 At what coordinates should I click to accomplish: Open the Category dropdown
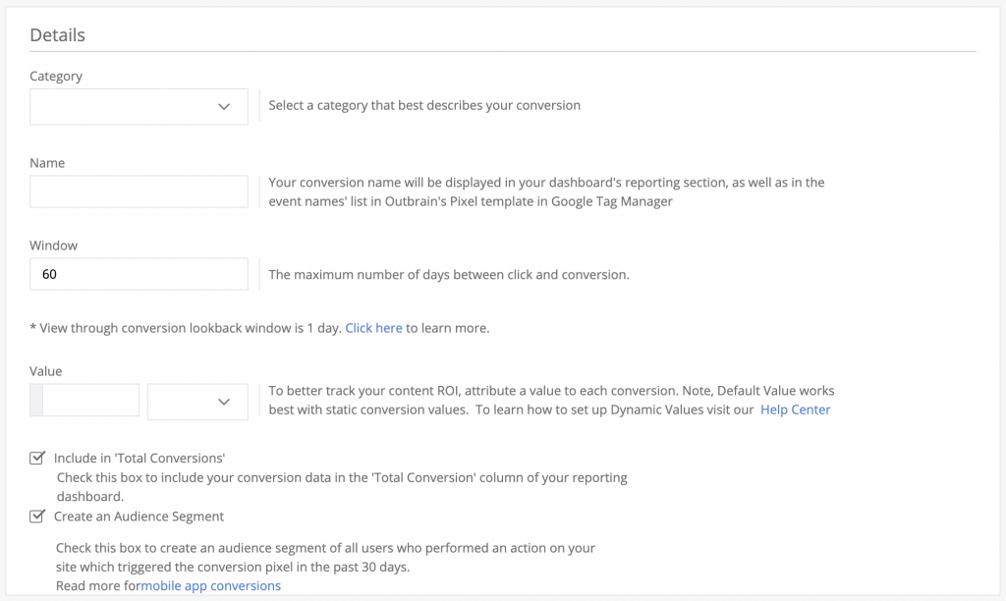(x=139, y=106)
